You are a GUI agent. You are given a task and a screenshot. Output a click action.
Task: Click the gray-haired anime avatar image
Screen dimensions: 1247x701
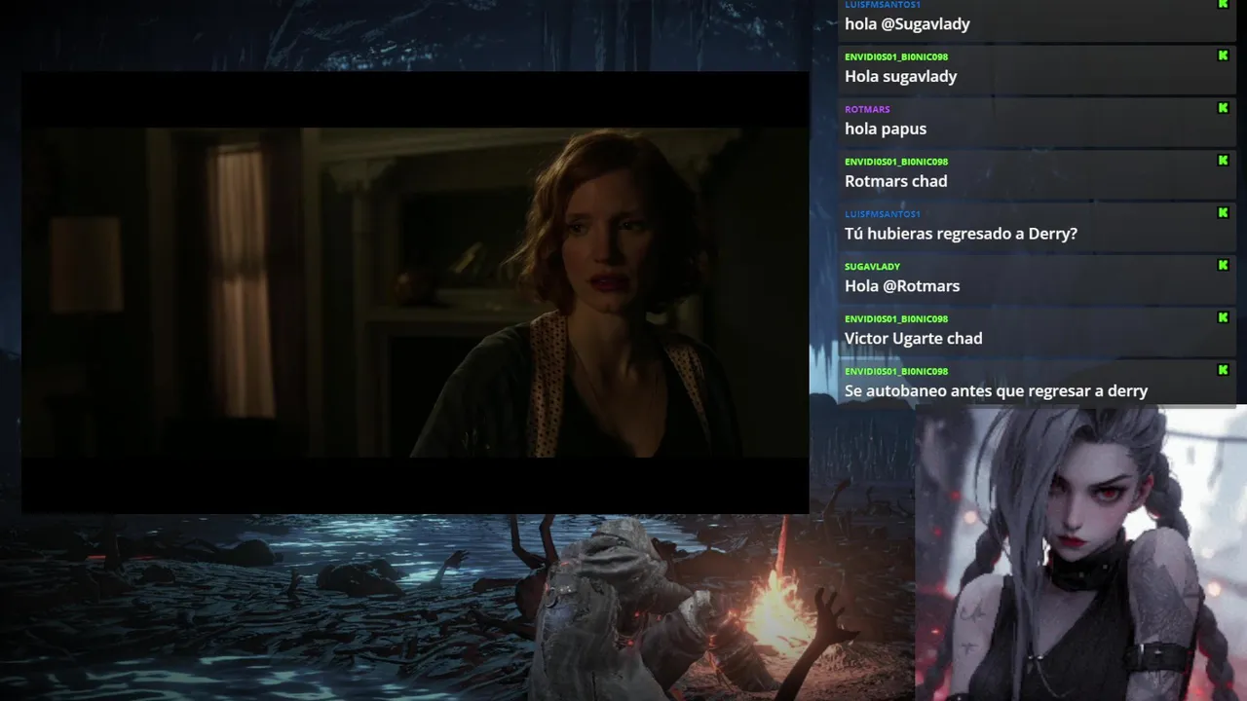pyautogui.click(x=1081, y=553)
